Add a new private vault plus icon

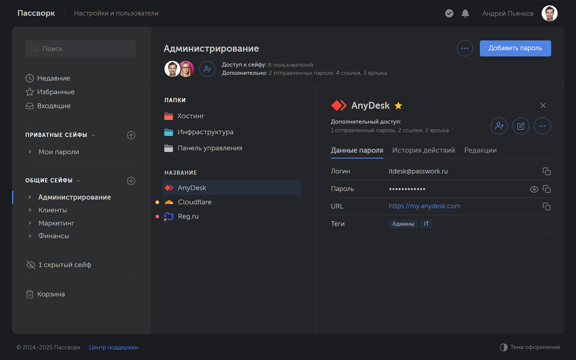[x=131, y=135]
